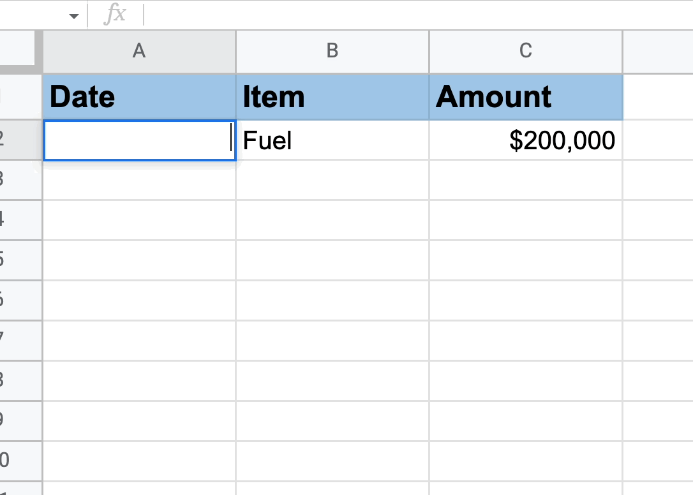This screenshot has height=495, width=693.
Task: Select the column B header
Action: click(x=332, y=51)
